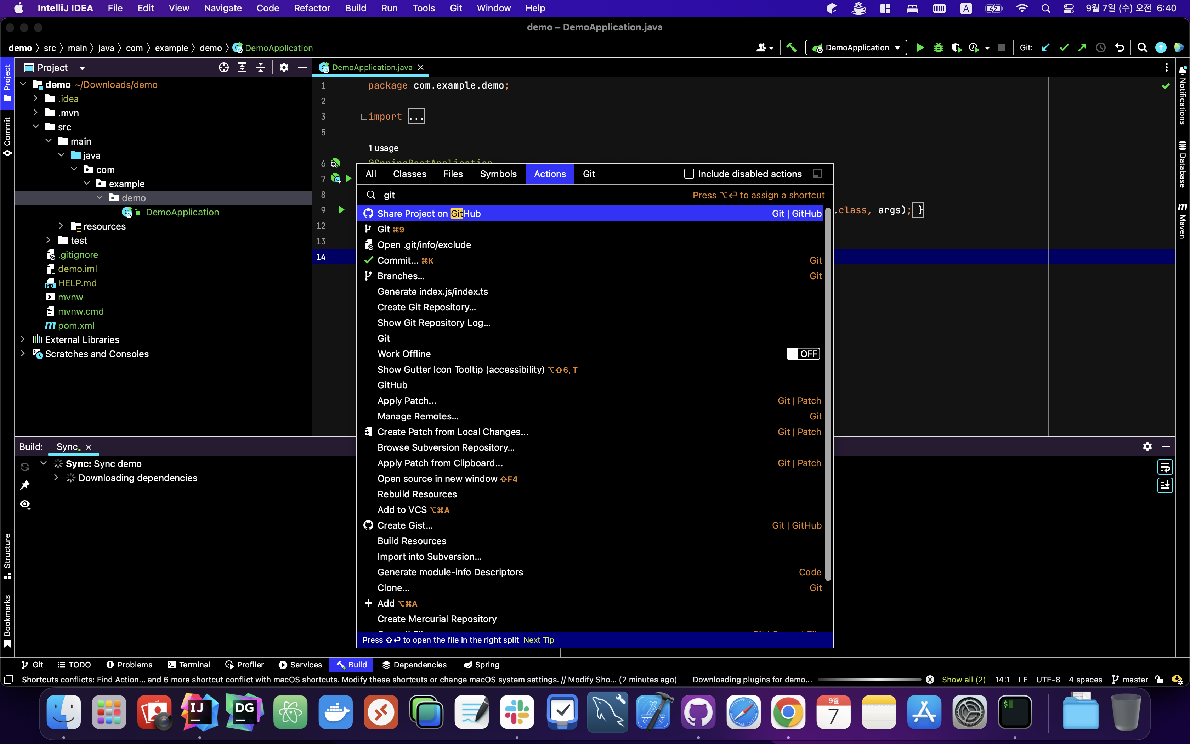
Task: Click the green Run DemoApplication button
Action: click(920, 48)
